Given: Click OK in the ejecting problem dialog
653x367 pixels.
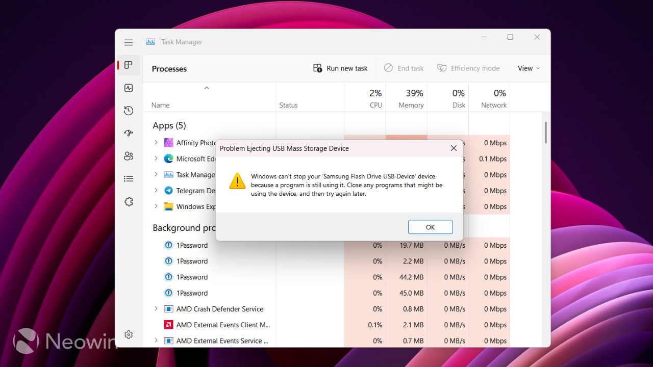Looking at the screenshot, I should pyautogui.click(x=430, y=227).
